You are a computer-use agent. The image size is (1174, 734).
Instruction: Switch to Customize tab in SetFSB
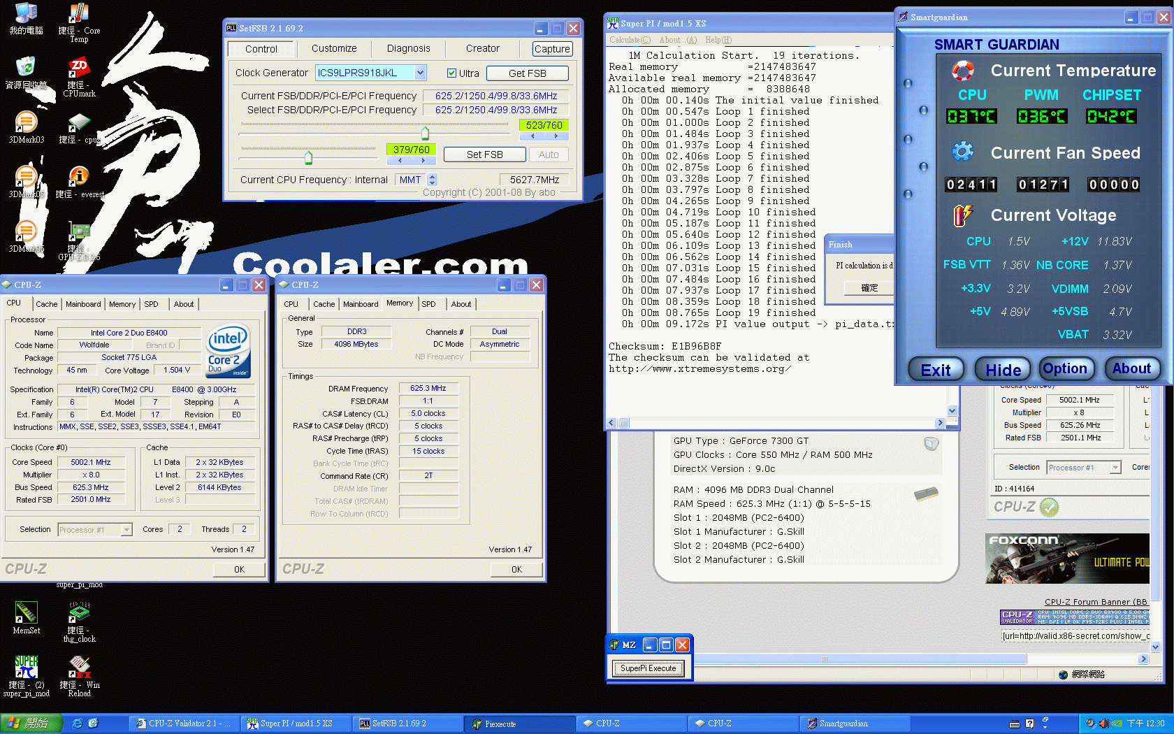[x=334, y=48]
